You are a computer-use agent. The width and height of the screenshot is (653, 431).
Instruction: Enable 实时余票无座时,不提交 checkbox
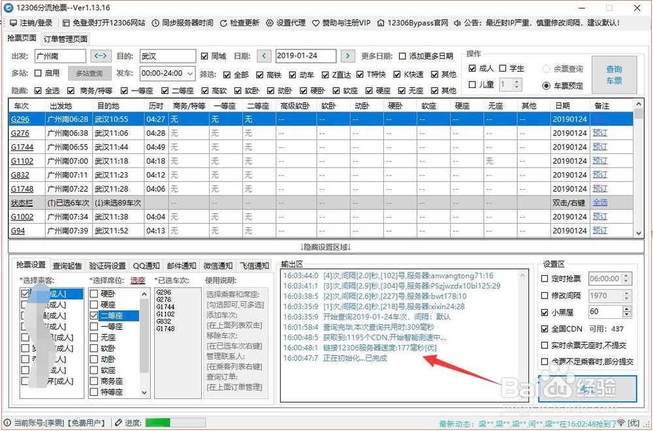545,346
